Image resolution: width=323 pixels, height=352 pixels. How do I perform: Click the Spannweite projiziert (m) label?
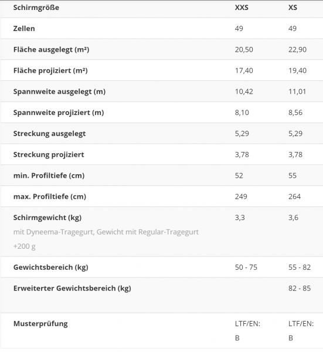point(59,113)
